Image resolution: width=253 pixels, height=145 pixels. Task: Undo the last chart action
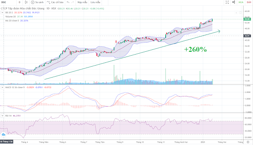[x=68, y=2]
